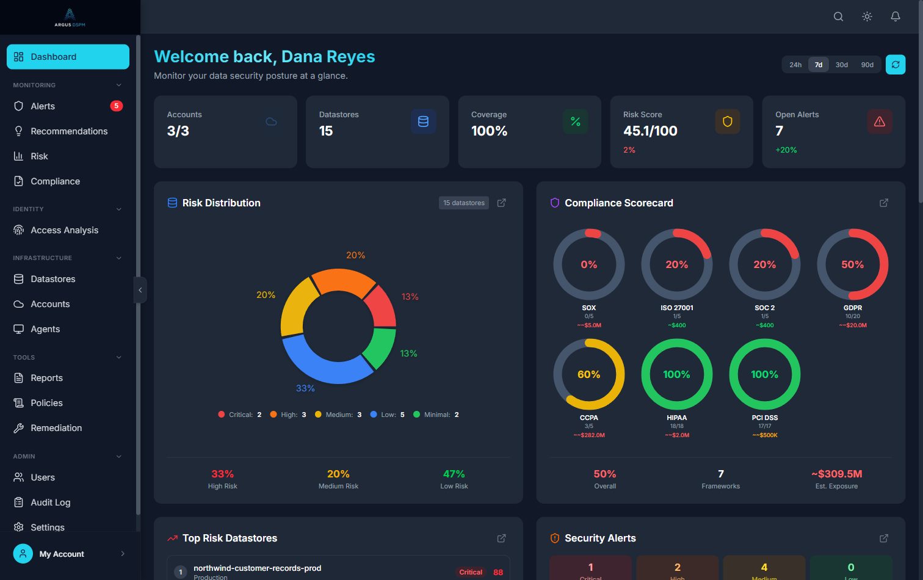Click the SOX 0% compliance gauge

point(588,264)
